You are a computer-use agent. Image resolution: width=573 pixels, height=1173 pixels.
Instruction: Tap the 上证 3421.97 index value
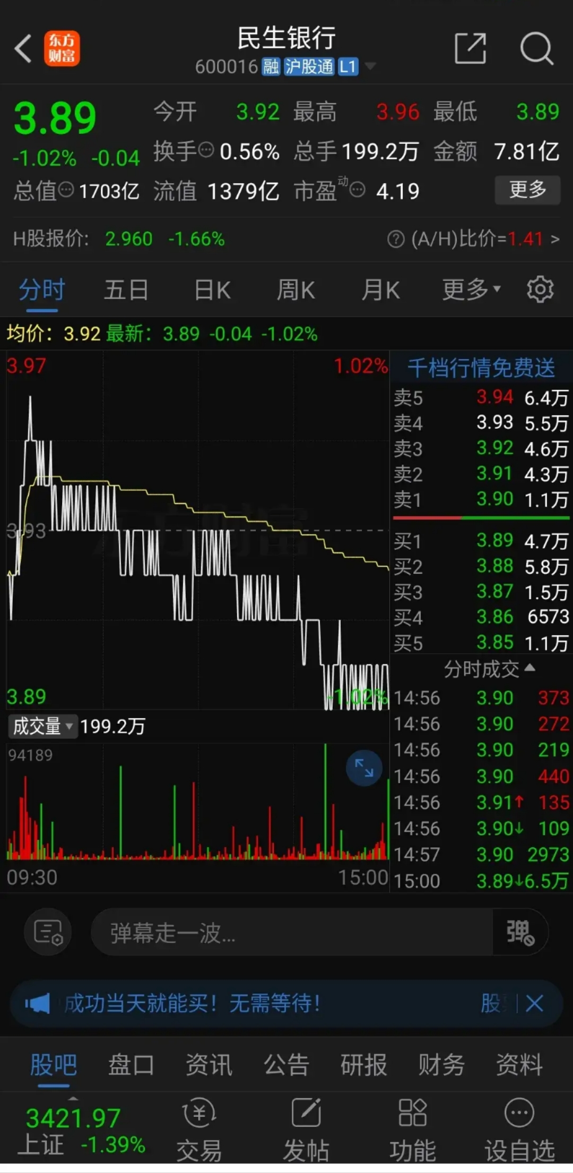coord(73,1118)
